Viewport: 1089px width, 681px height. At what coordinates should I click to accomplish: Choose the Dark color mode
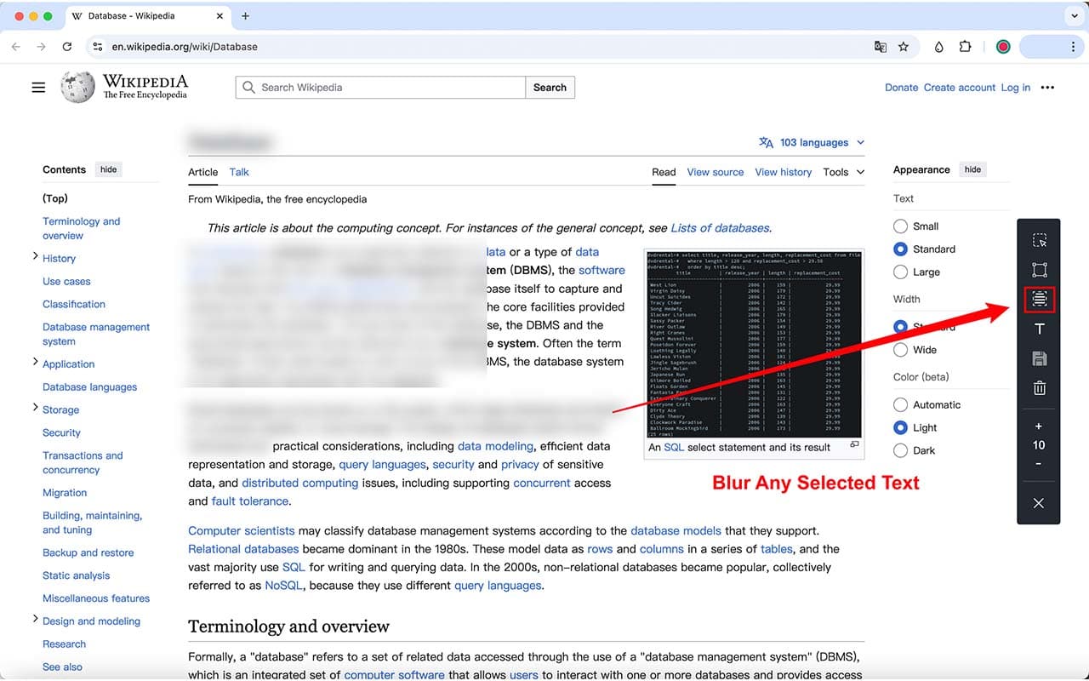click(x=900, y=450)
